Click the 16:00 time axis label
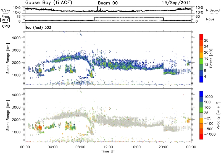This screenshot has height=153, width=221. (136, 147)
